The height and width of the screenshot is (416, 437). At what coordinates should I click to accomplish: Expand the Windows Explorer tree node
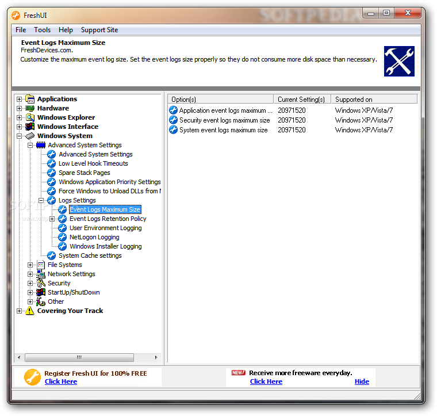pyautogui.click(x=19, y=117)
